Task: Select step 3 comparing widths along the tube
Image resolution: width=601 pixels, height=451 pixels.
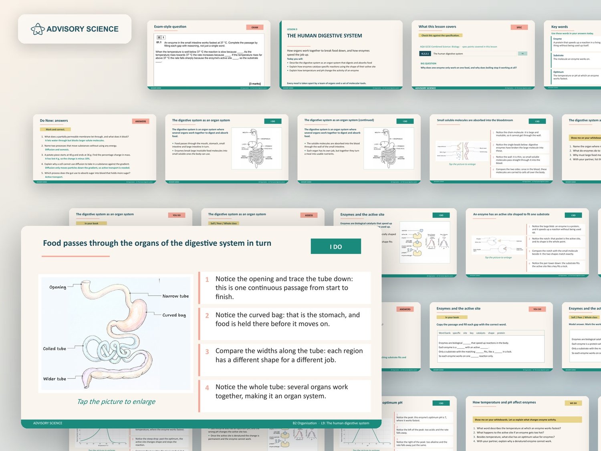Action: tap(285, 360)
